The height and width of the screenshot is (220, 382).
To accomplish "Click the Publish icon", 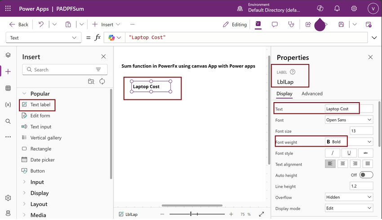I will point(369,24).
